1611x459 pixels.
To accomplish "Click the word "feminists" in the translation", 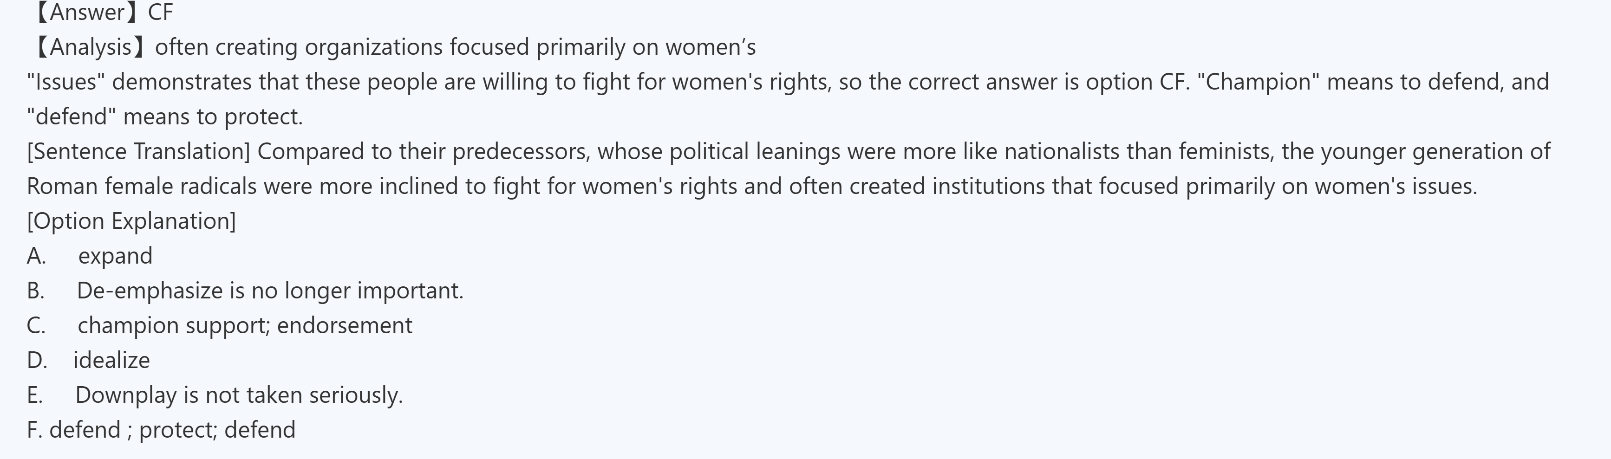I will click(x=1226, y=152).
